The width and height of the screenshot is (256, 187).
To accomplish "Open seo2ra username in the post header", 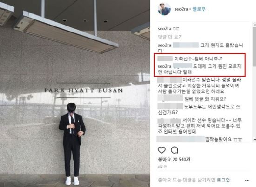I will tap(181, 9).
